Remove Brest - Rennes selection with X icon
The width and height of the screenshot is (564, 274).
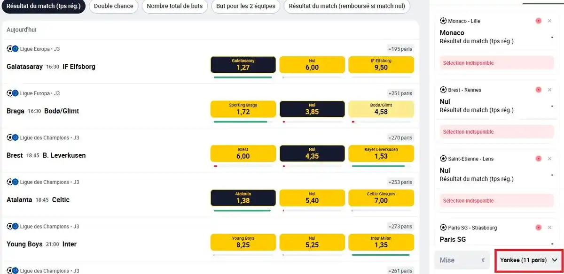[x=549, y=90]
